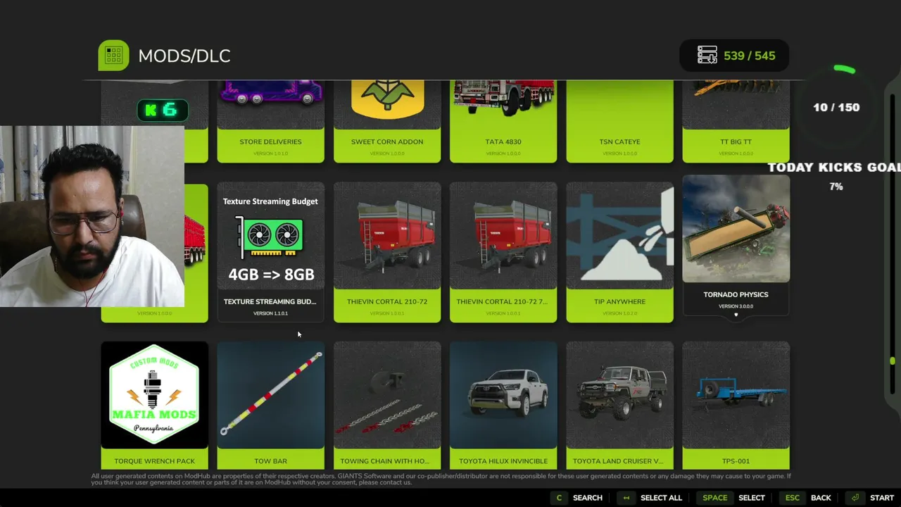This screenshot has height=507, width=901.
Task: Select the "TOW BAR" label
Action: [x=270, y=461]
